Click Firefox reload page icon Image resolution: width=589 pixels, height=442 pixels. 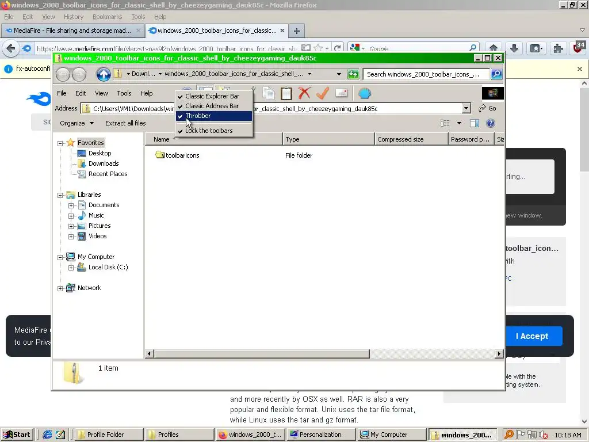point(337,48)
